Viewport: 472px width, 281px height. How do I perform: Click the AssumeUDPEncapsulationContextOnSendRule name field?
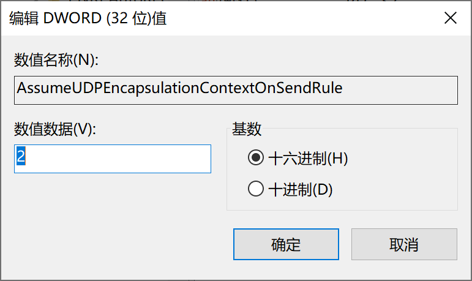click(235, 89)
